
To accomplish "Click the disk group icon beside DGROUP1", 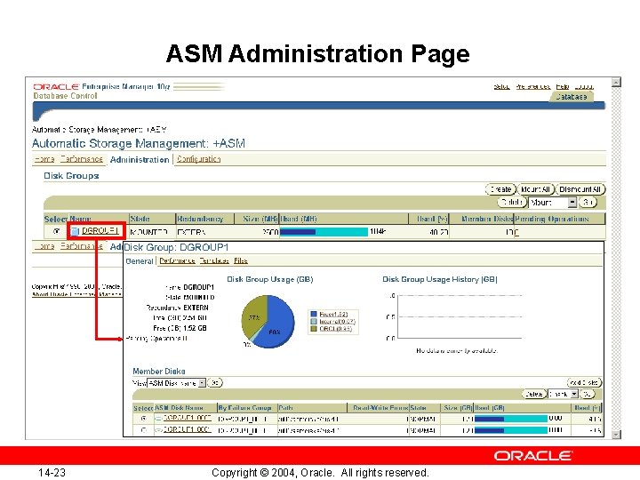I will 75,231.
